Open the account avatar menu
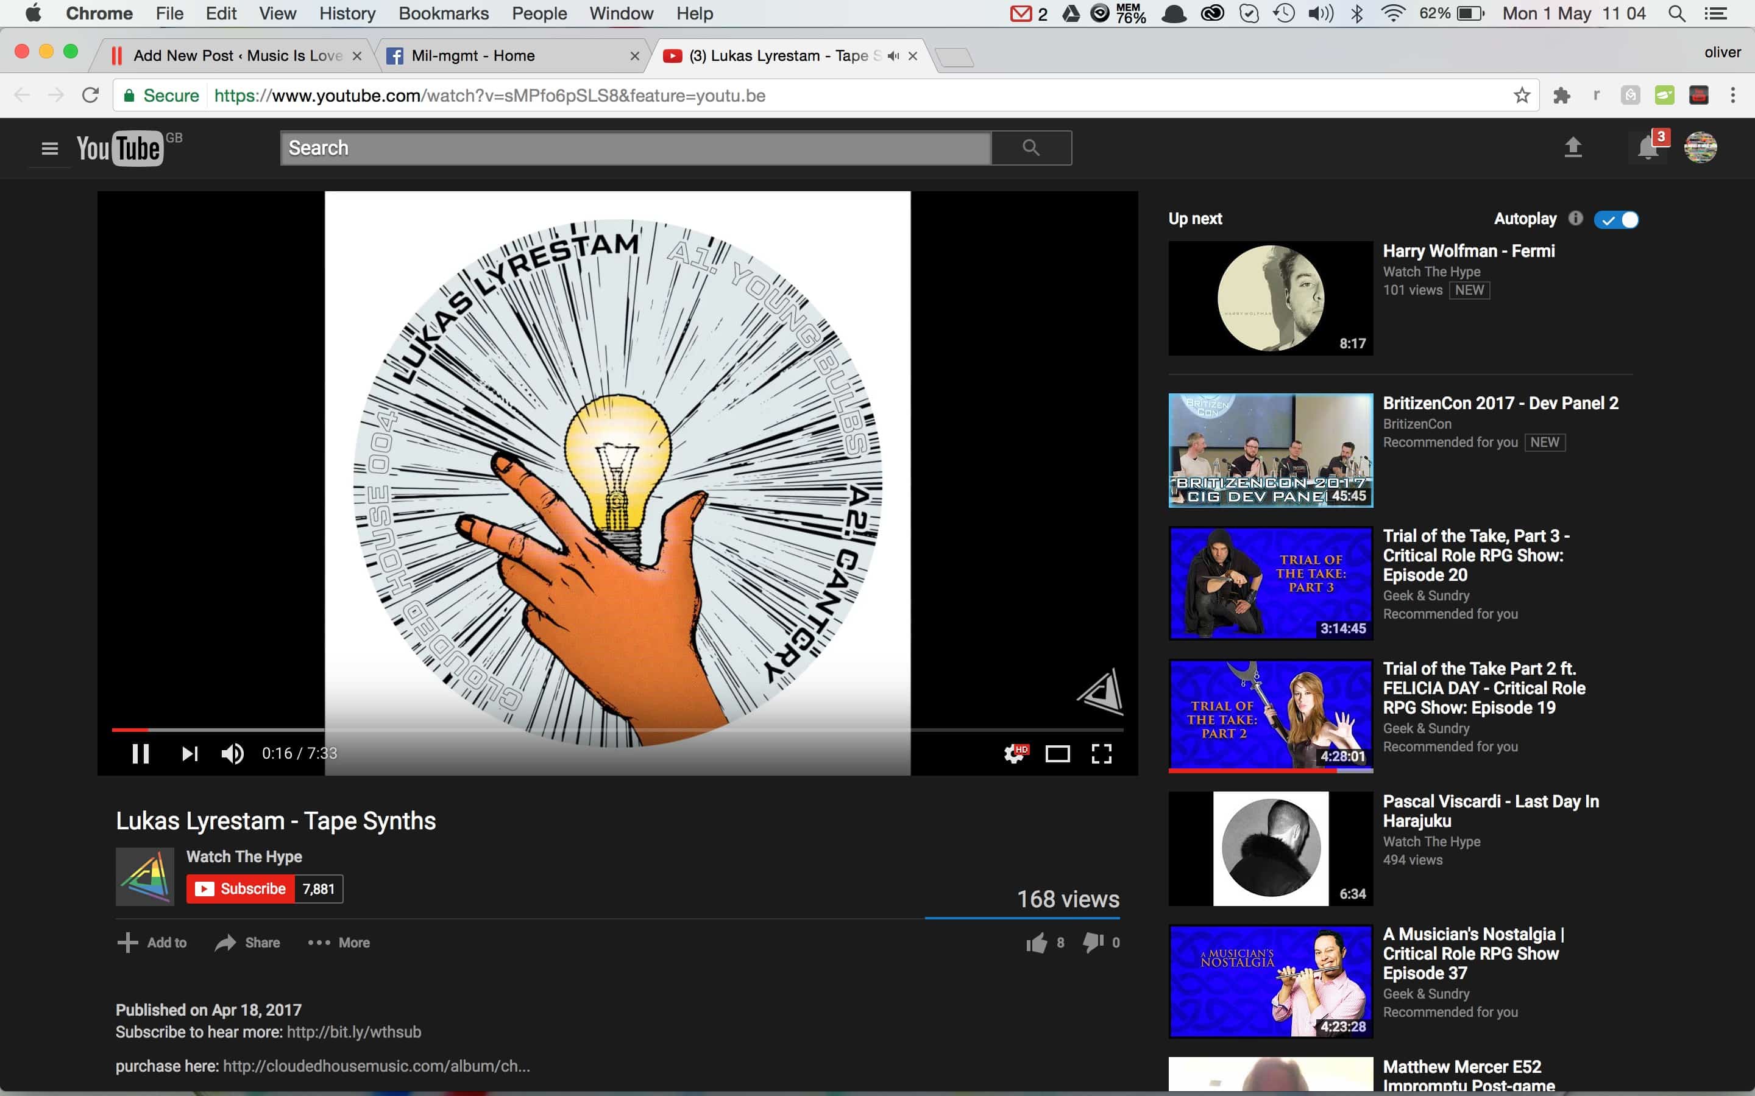1755x1096 pixels. point(1700,148)
